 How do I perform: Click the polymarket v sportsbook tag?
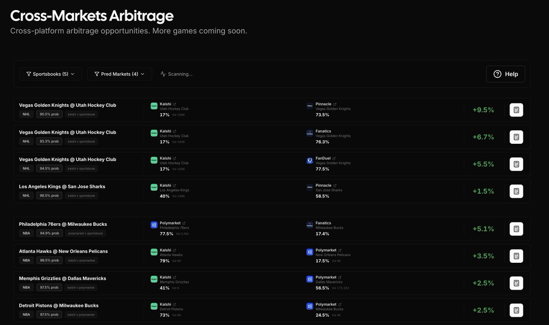[x=86, y=233]
